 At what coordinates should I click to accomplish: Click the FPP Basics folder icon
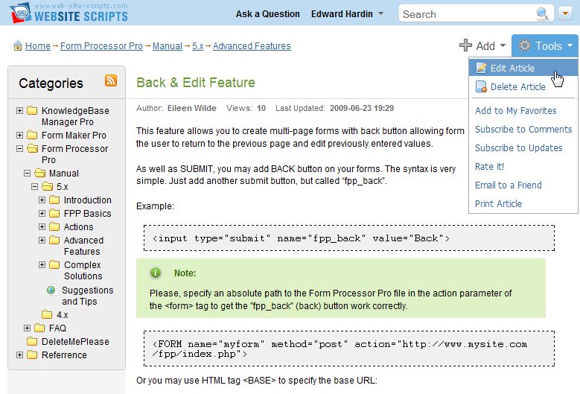54,213
